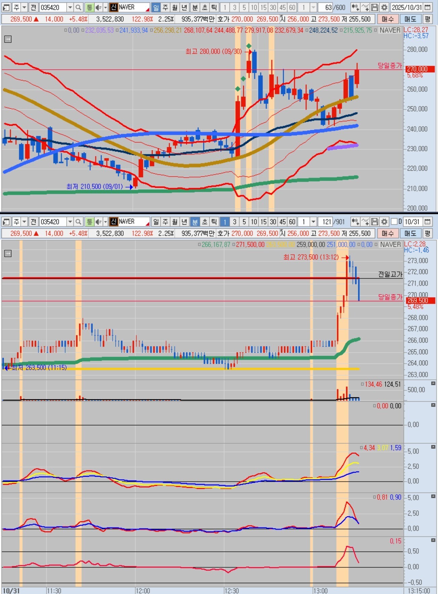438x594 pixels.
Task: Switch the minute chart toolbar to 틱 tick period
Action: coord(214,222)
